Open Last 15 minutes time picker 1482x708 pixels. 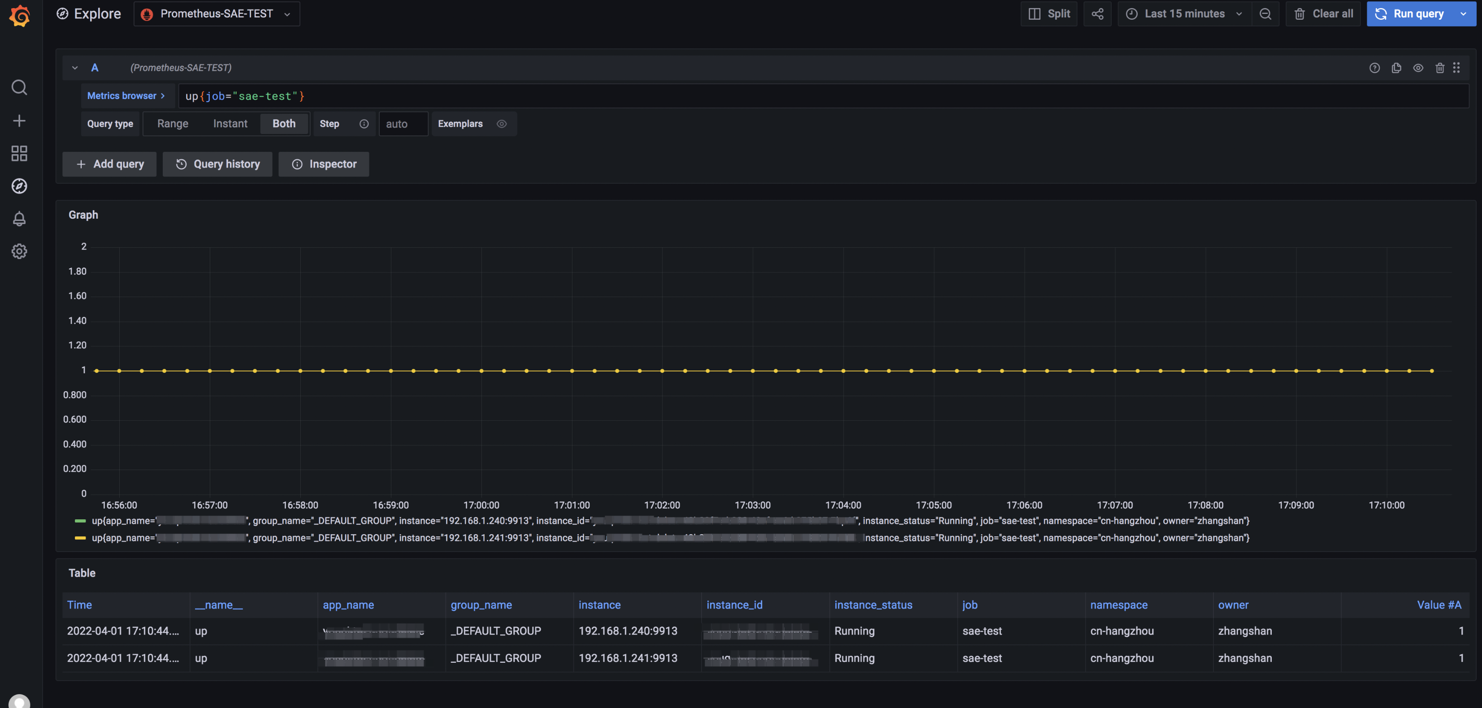tap(1184, 14)
